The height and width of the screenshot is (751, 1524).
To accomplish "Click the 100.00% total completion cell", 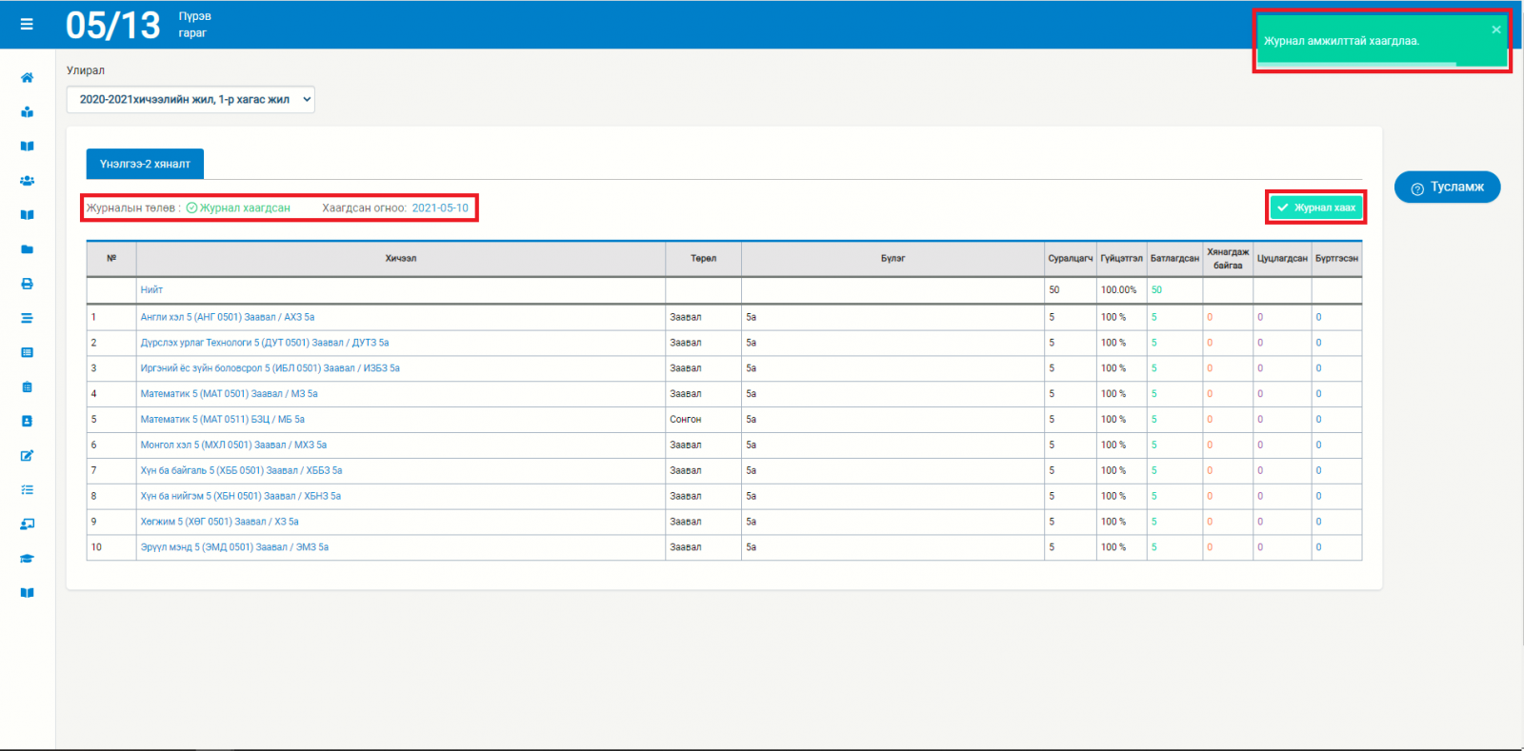I will click(1119, 290).
